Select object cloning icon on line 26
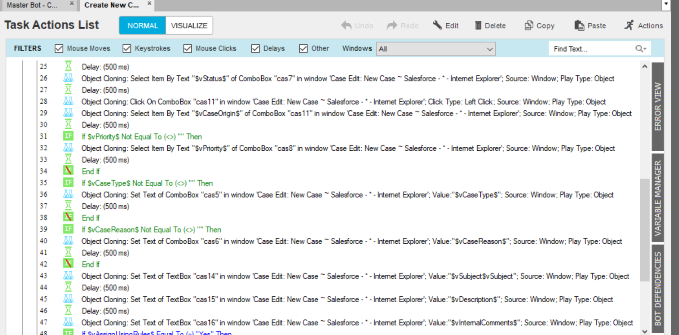Image resolution: width=679 pixels, height=335 pixels. click(68, 78)
